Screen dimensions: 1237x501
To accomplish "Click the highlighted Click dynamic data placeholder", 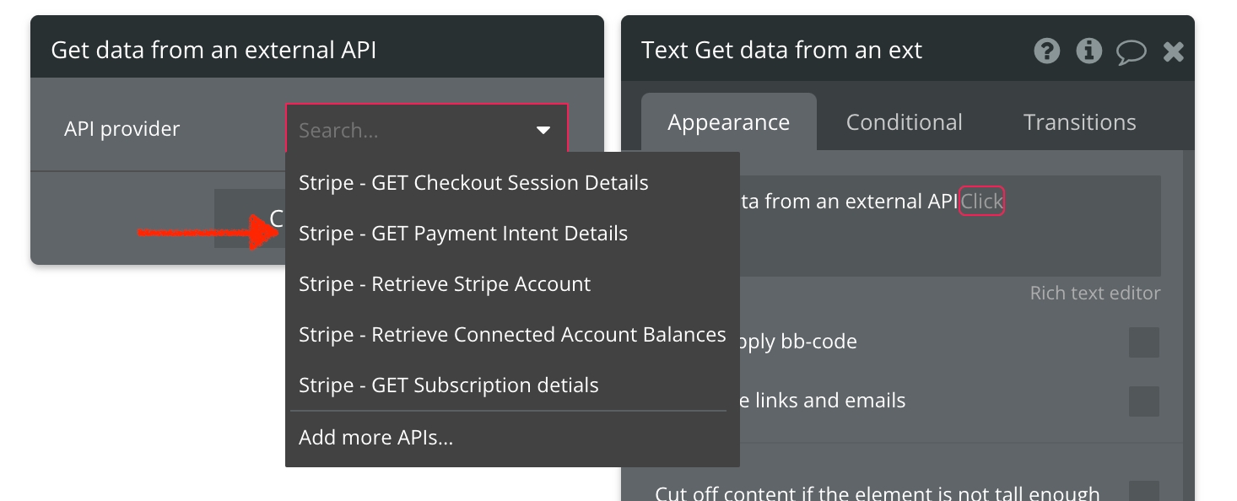I will (x=982, y=202).
